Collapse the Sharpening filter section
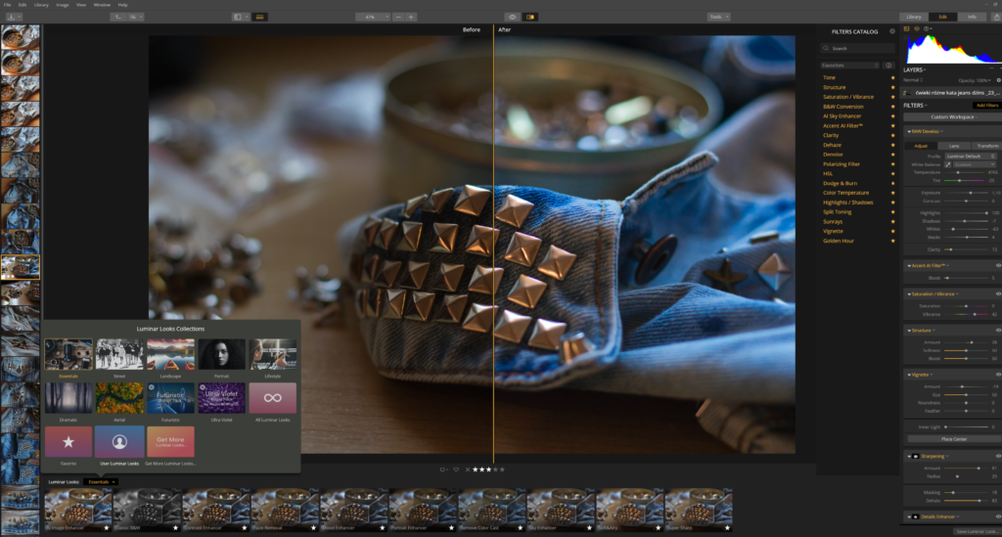 (x=909, y=456)
